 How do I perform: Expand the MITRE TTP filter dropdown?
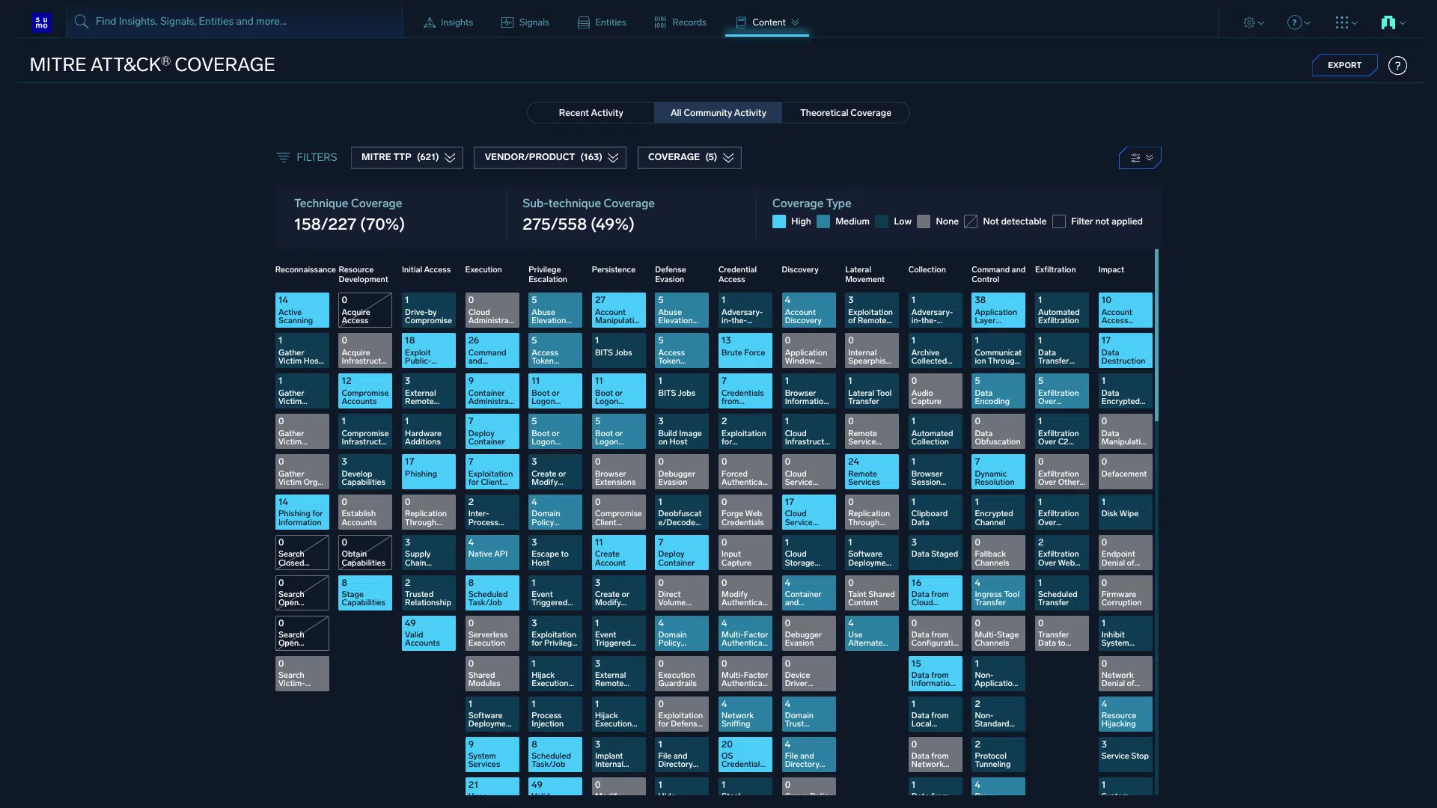(x=407, y=158)
